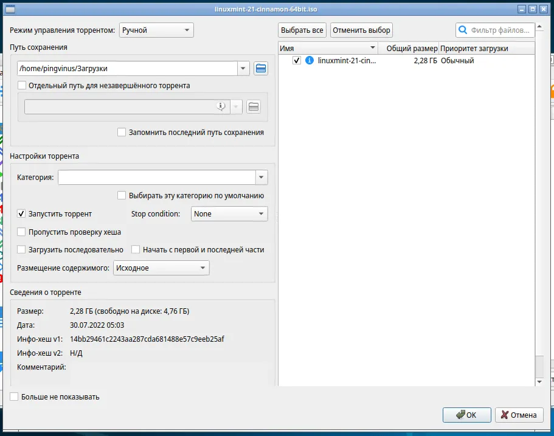Tick 'Запомнить последний путь сохранения' checkbox
This screenshot has height=436, width=554.
[121, 132]
